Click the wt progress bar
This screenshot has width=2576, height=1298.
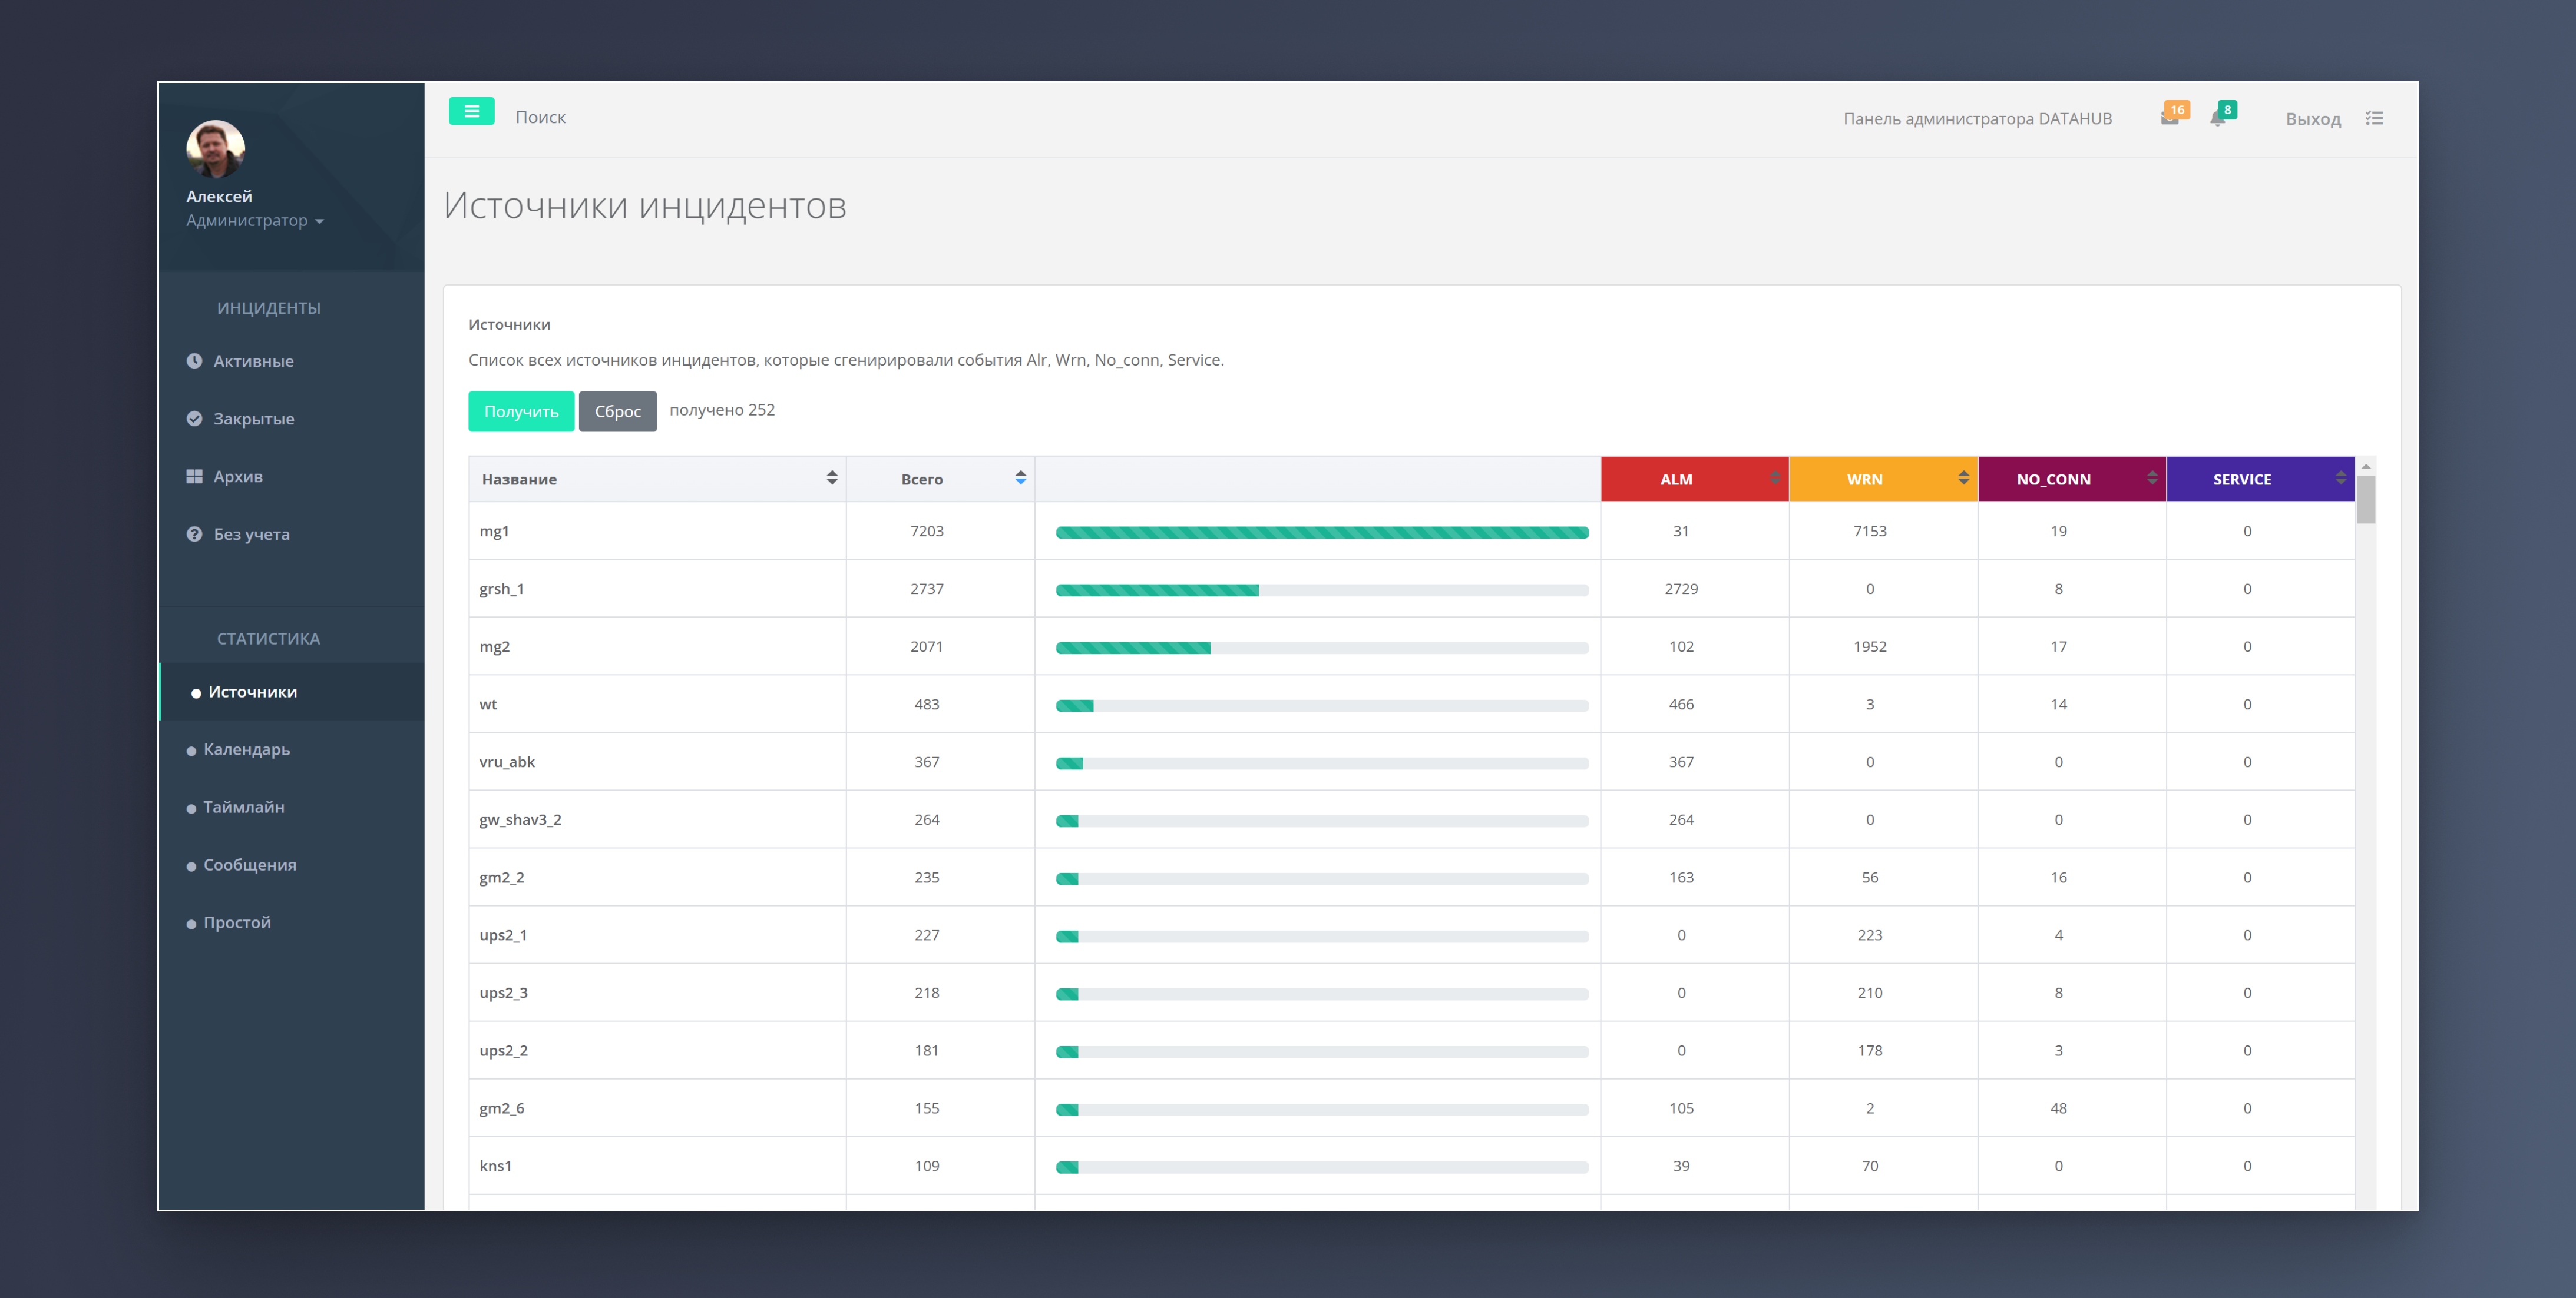[x=1322, y=706]
